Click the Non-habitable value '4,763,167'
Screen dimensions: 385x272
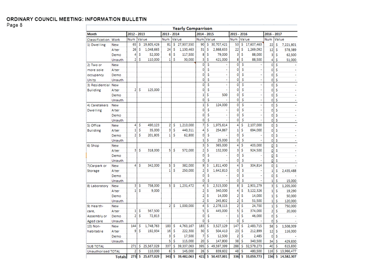coord(186,226)
